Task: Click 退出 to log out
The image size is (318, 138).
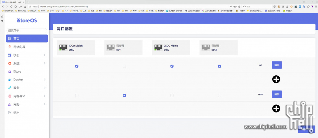Action: 27,113
